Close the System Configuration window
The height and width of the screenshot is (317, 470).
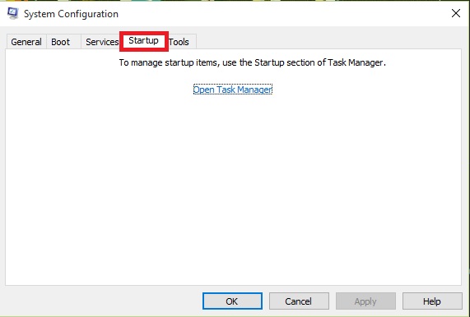[x=456, y=13]
